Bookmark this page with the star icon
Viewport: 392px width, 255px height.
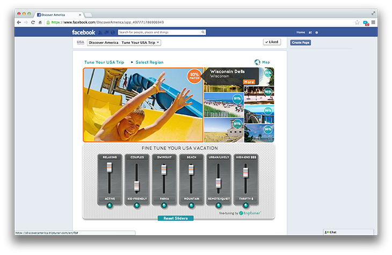pyautogui.click(x=357, y=22)
